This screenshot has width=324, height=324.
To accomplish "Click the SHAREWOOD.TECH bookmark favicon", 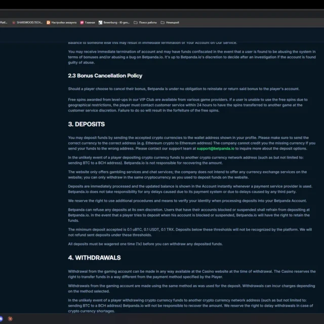I will pos(14,22).
